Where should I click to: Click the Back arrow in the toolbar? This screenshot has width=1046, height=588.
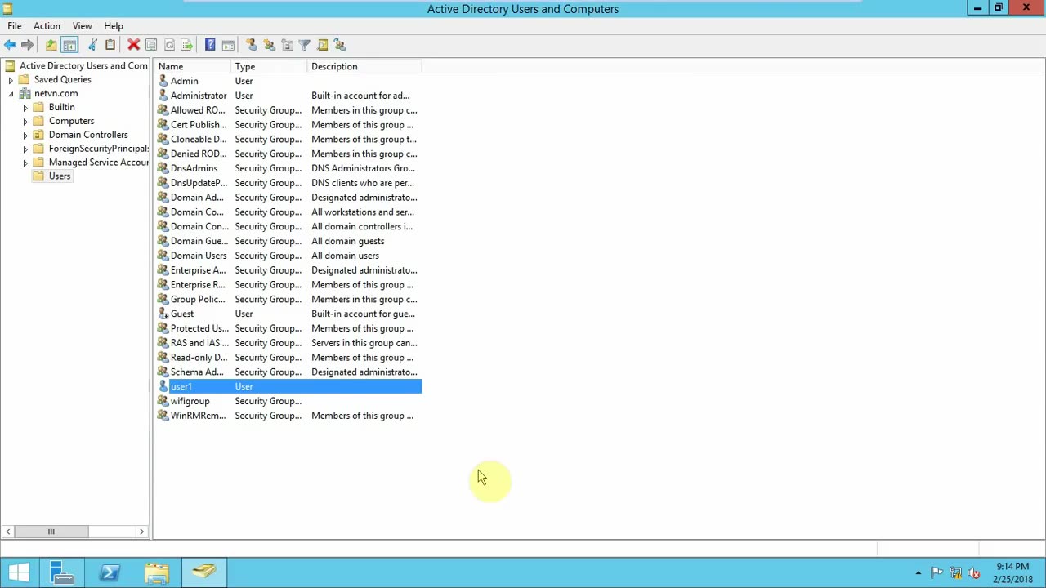(10, 45)
